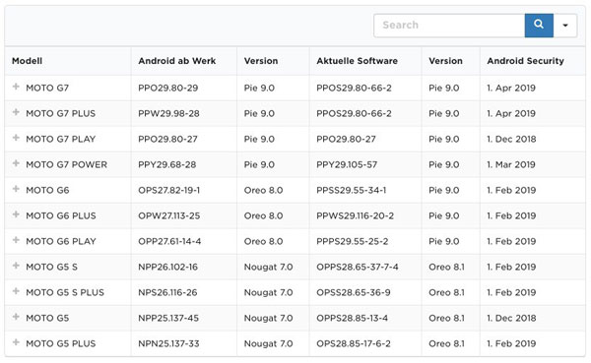Click firmware PPO29.80-29 cell

(168, 89)
